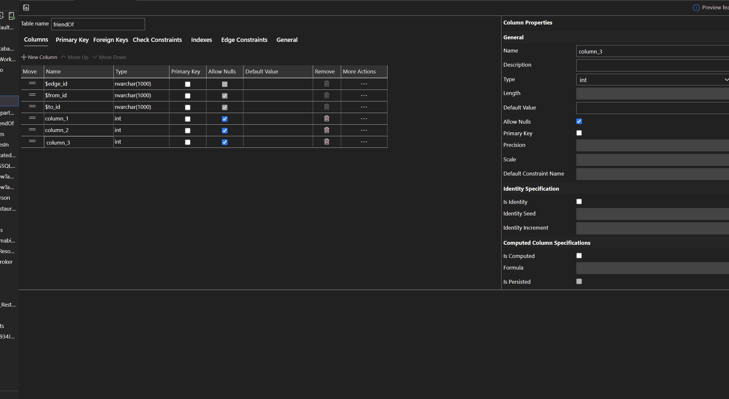Screen dimensions: 729x399
Task: Open the Type dropdown in Column Properties
Action: (652, 80)
